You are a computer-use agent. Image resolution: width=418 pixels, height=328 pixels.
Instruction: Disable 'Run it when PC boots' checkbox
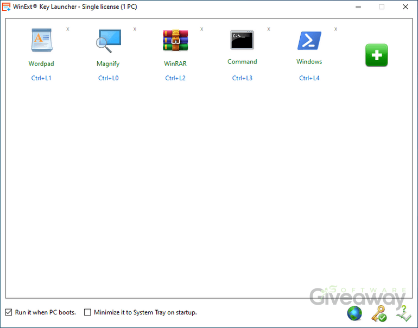point(9,312)
